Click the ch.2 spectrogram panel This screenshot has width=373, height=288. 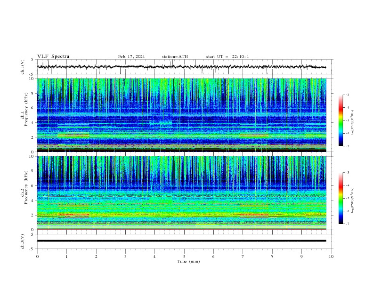pos(182,193)
